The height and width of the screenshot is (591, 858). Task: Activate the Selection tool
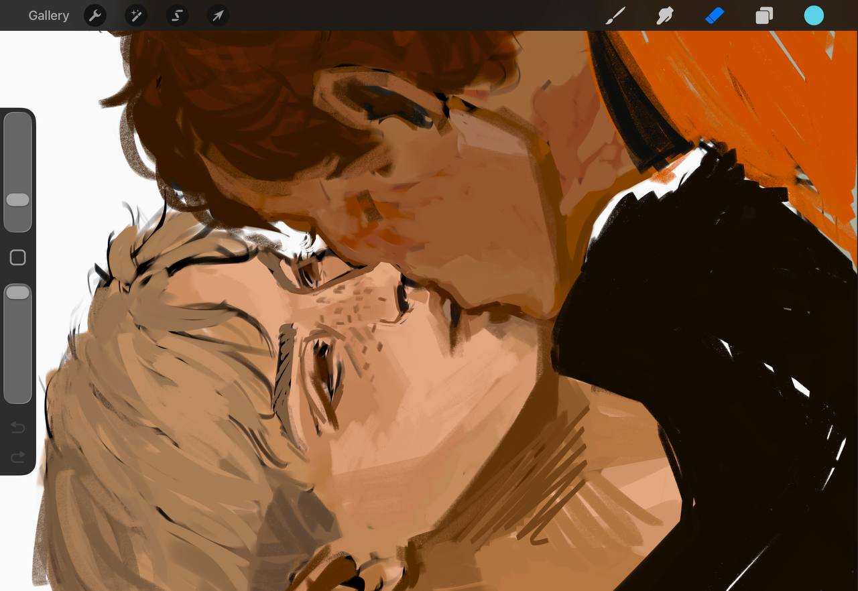point(177,15)
